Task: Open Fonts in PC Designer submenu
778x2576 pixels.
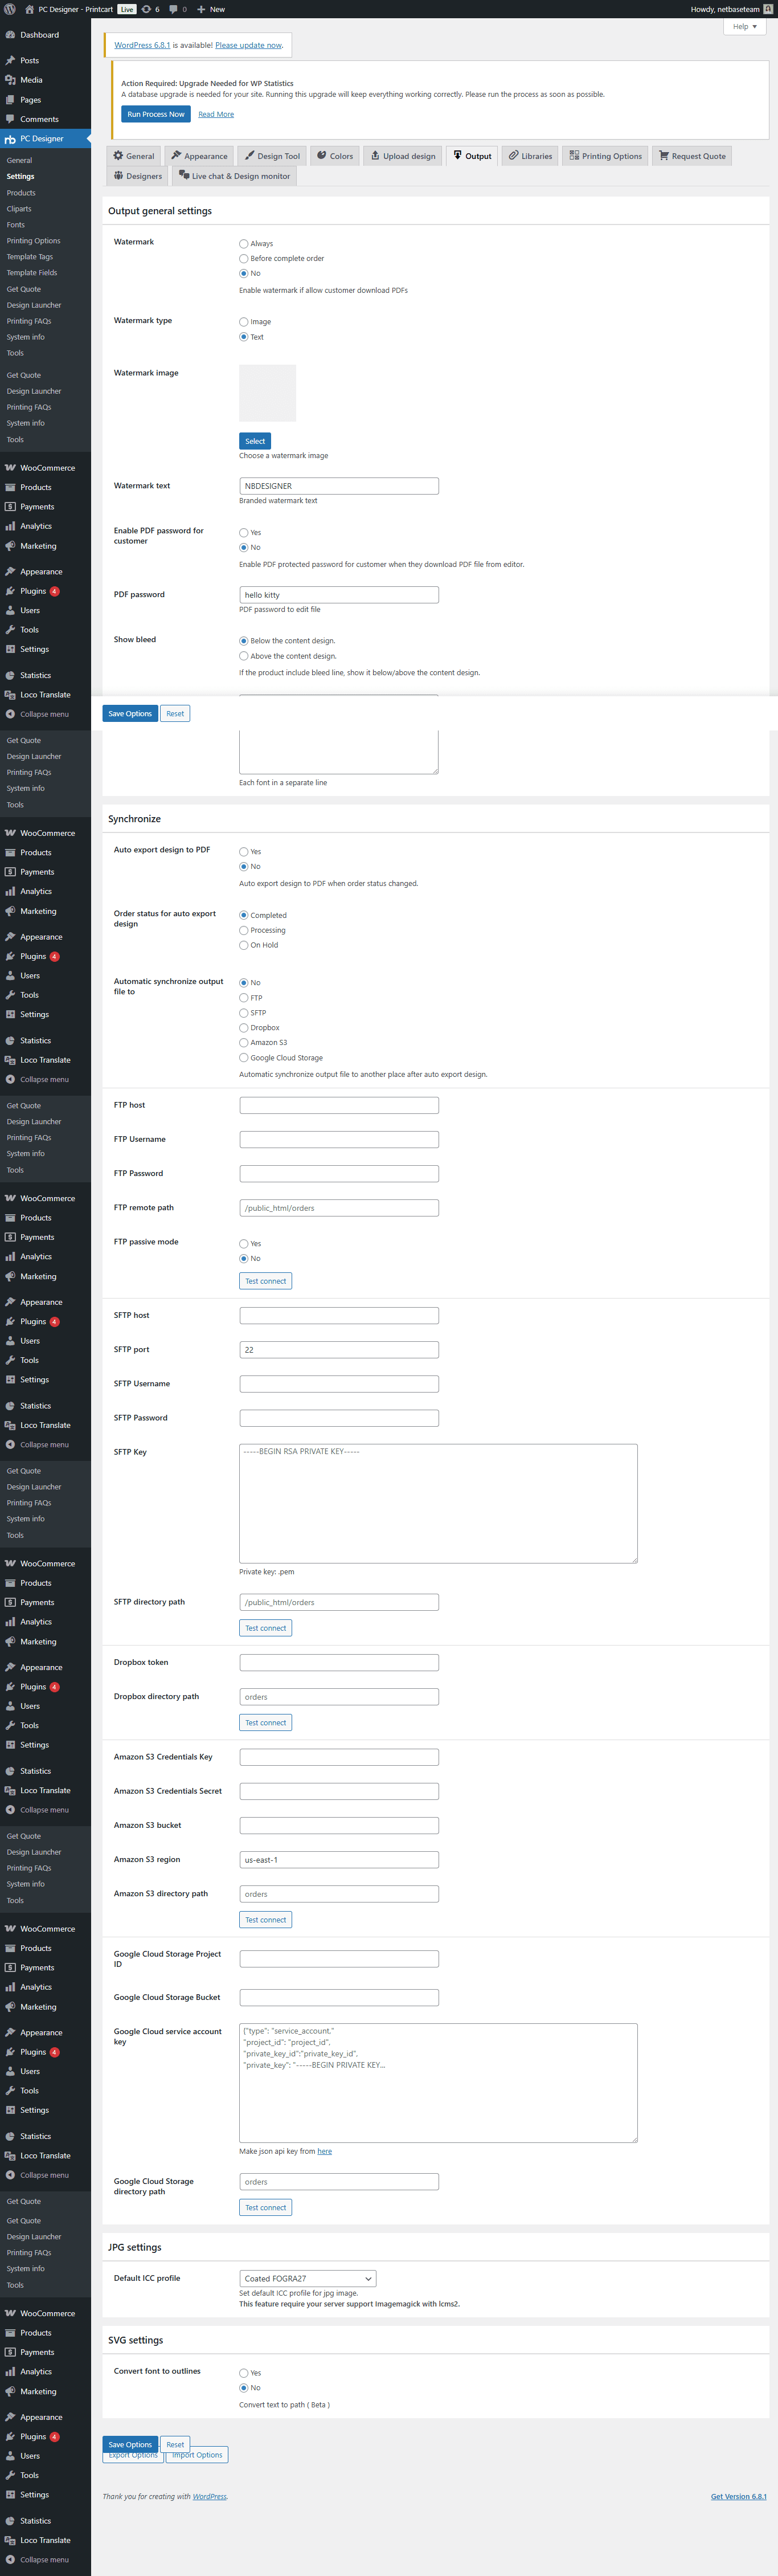Action: 16,225
